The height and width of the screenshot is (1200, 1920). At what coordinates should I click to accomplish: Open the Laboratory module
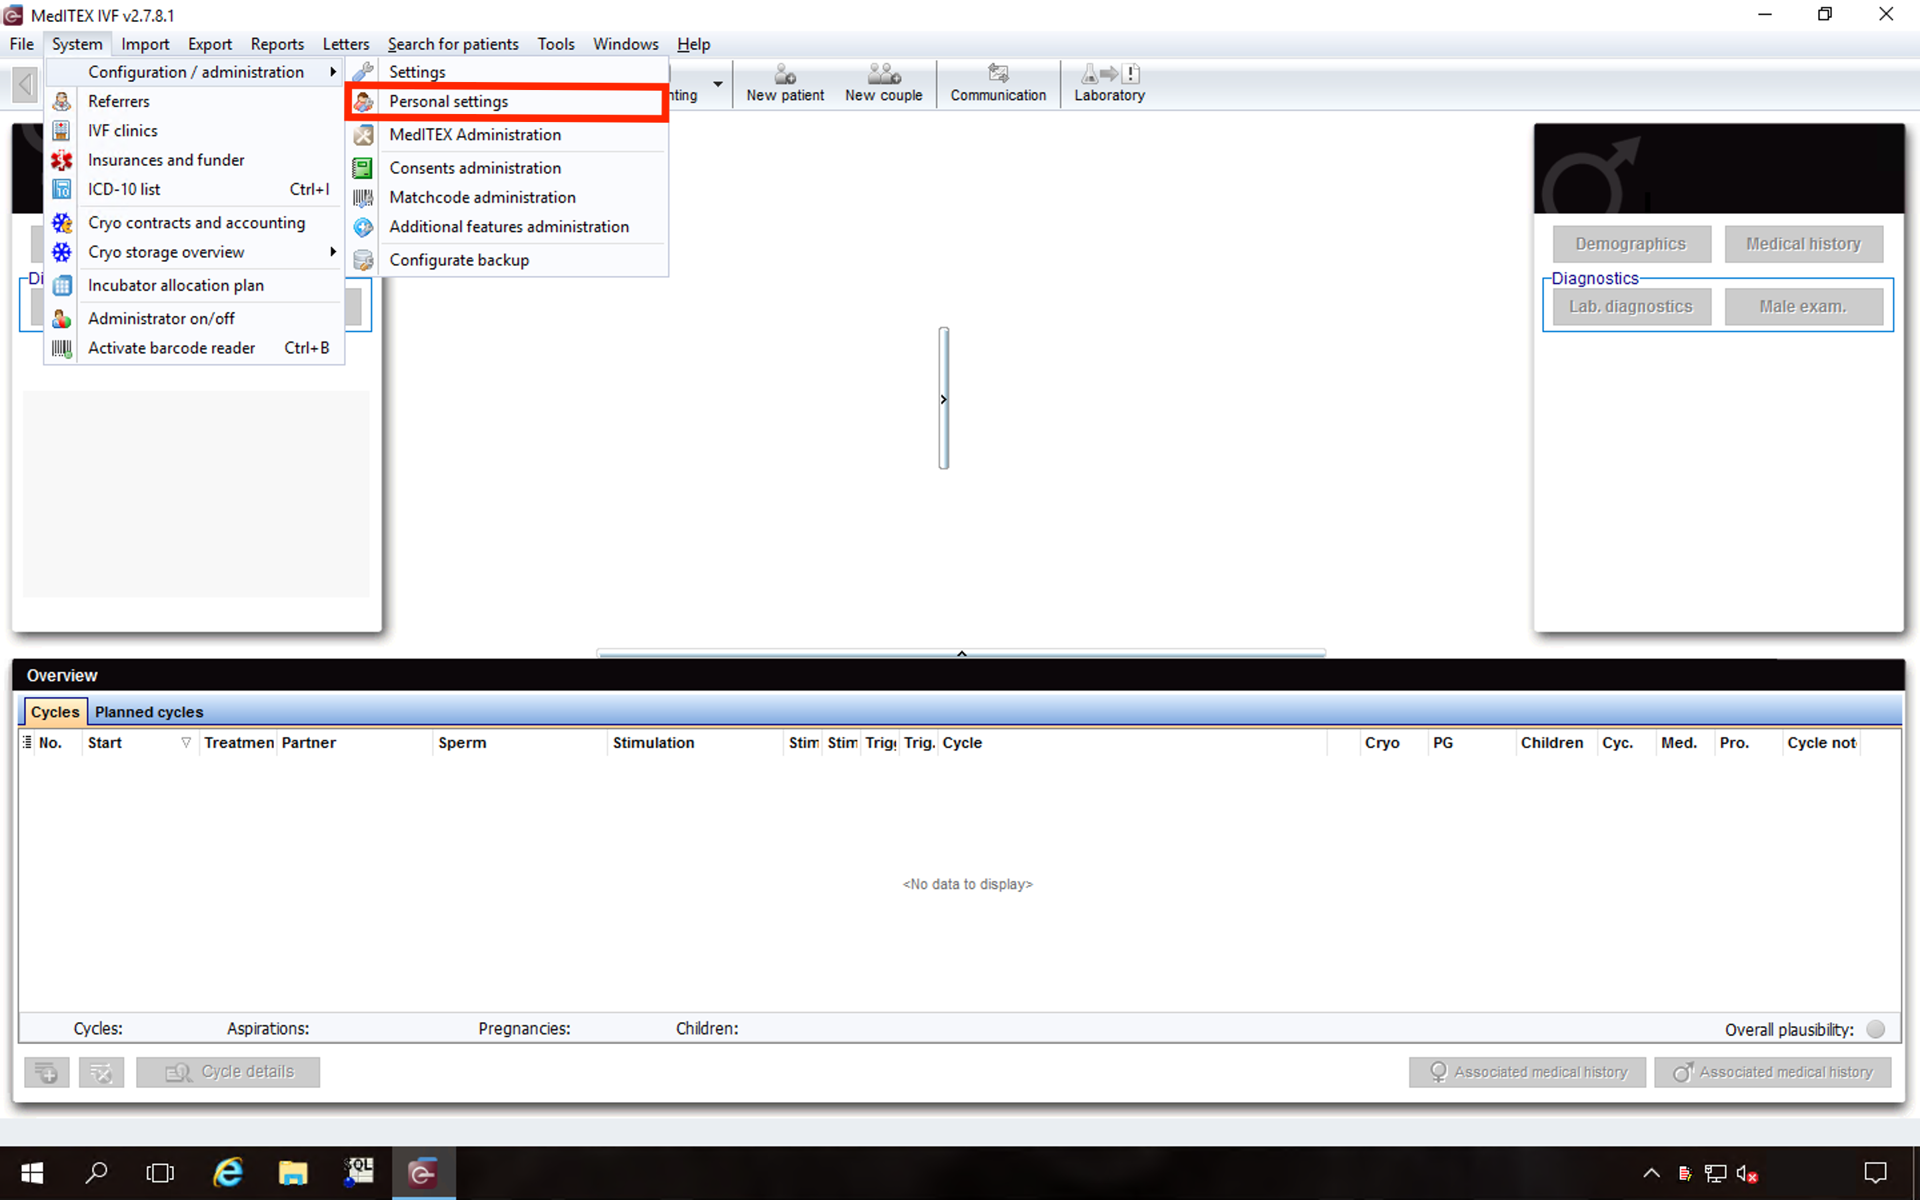tap(1109, 83)
